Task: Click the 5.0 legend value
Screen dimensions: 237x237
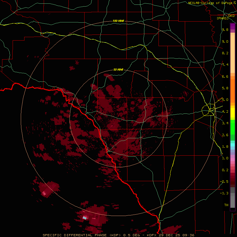Action: (x=225, y=100)
